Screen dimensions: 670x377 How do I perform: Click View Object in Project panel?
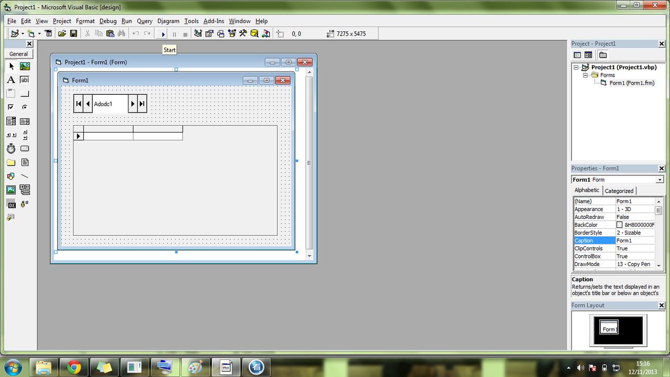(x=588, y=55)
